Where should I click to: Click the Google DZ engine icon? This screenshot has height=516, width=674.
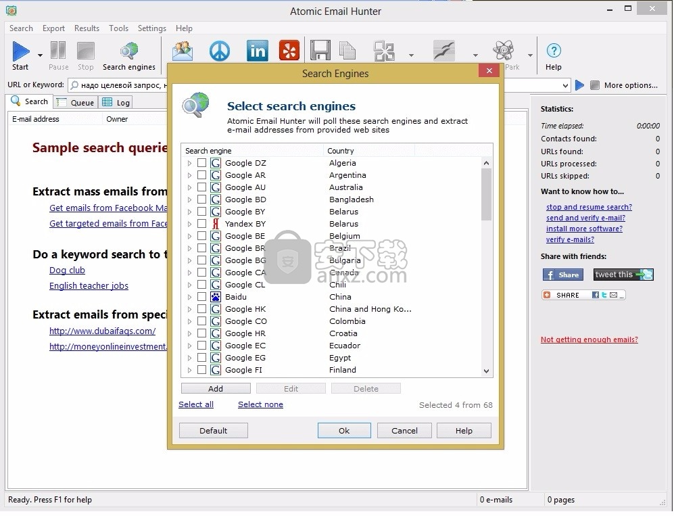pyautogui.click(x=216, y=163)
